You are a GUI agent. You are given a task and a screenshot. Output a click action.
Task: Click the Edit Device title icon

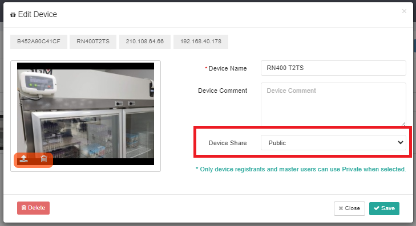pyautogui.click(x=13, y=15)
